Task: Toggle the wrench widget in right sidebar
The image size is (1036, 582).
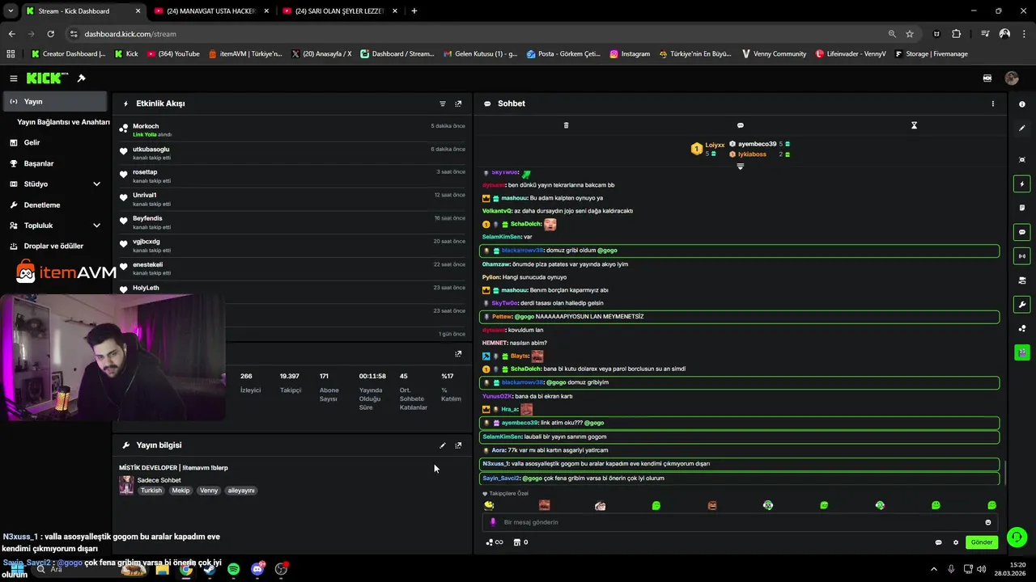Action: pos(1022,305)
